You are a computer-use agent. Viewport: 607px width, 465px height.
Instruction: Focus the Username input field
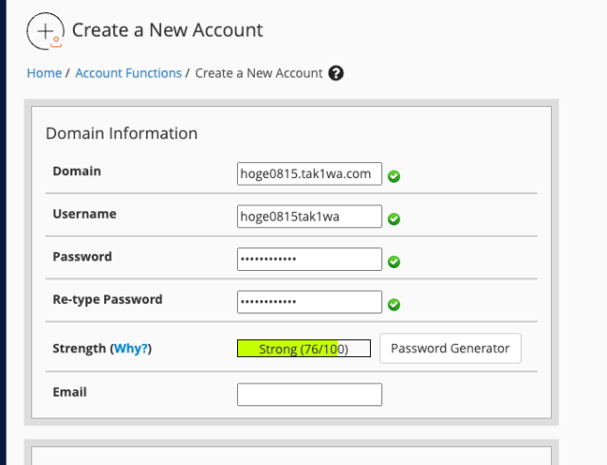click(309, 217)
